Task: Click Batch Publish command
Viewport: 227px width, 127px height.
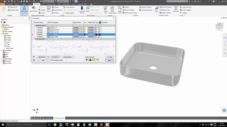Action: click(x=165, y=13)
